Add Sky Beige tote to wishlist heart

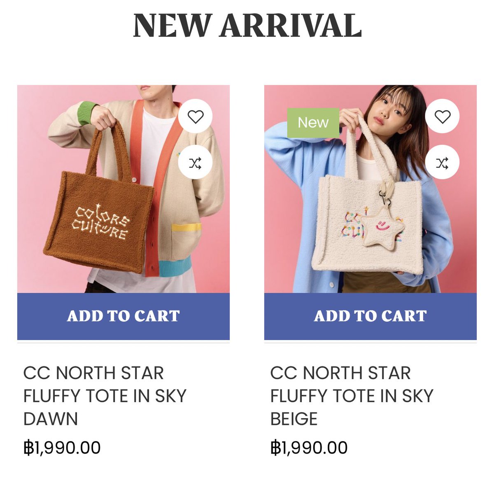point(443,117)
